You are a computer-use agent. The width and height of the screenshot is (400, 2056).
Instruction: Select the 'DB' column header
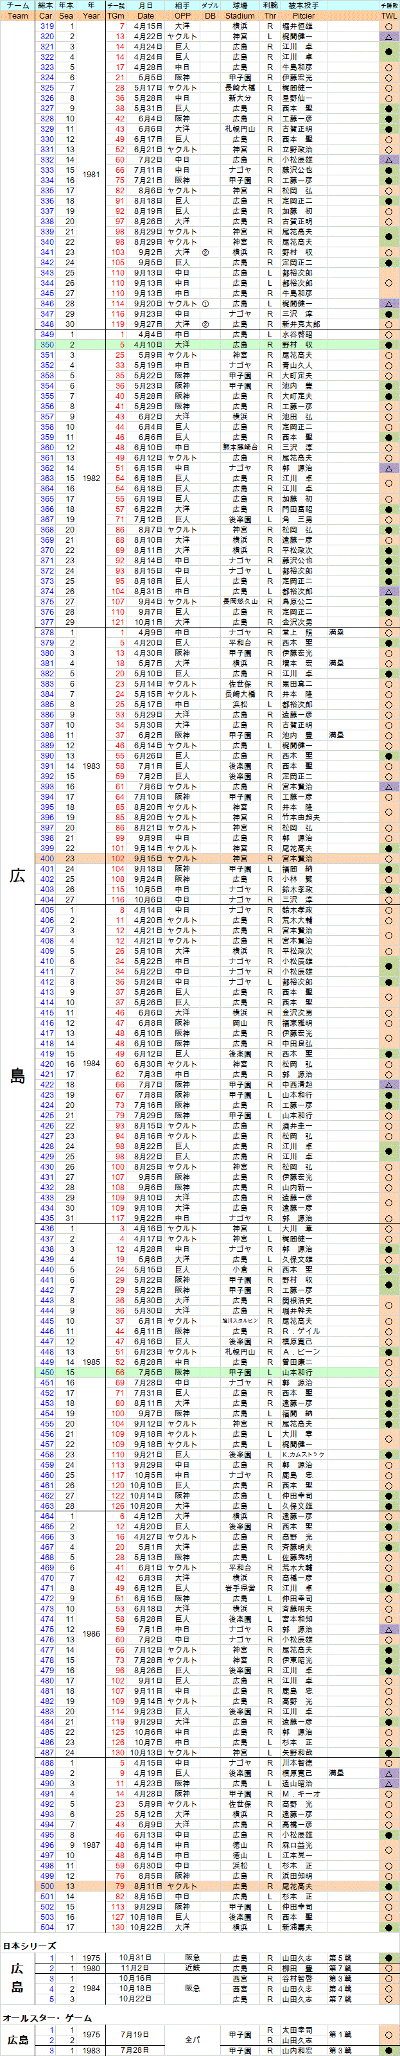pos(209,16)
